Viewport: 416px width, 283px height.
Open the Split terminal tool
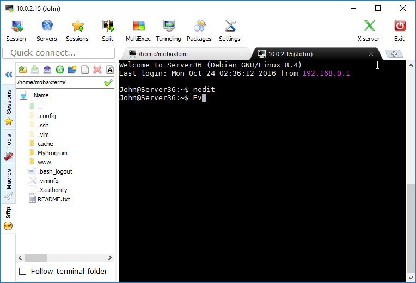coord(107,30)
